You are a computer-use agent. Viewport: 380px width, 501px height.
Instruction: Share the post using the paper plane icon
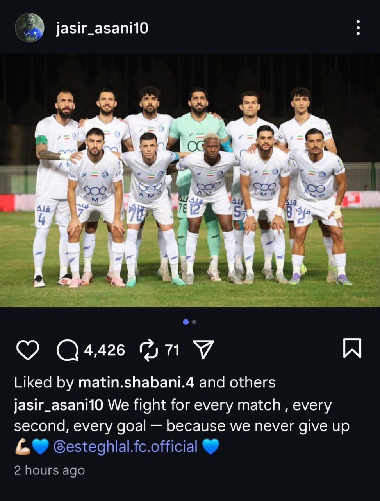tap(203, 349)
